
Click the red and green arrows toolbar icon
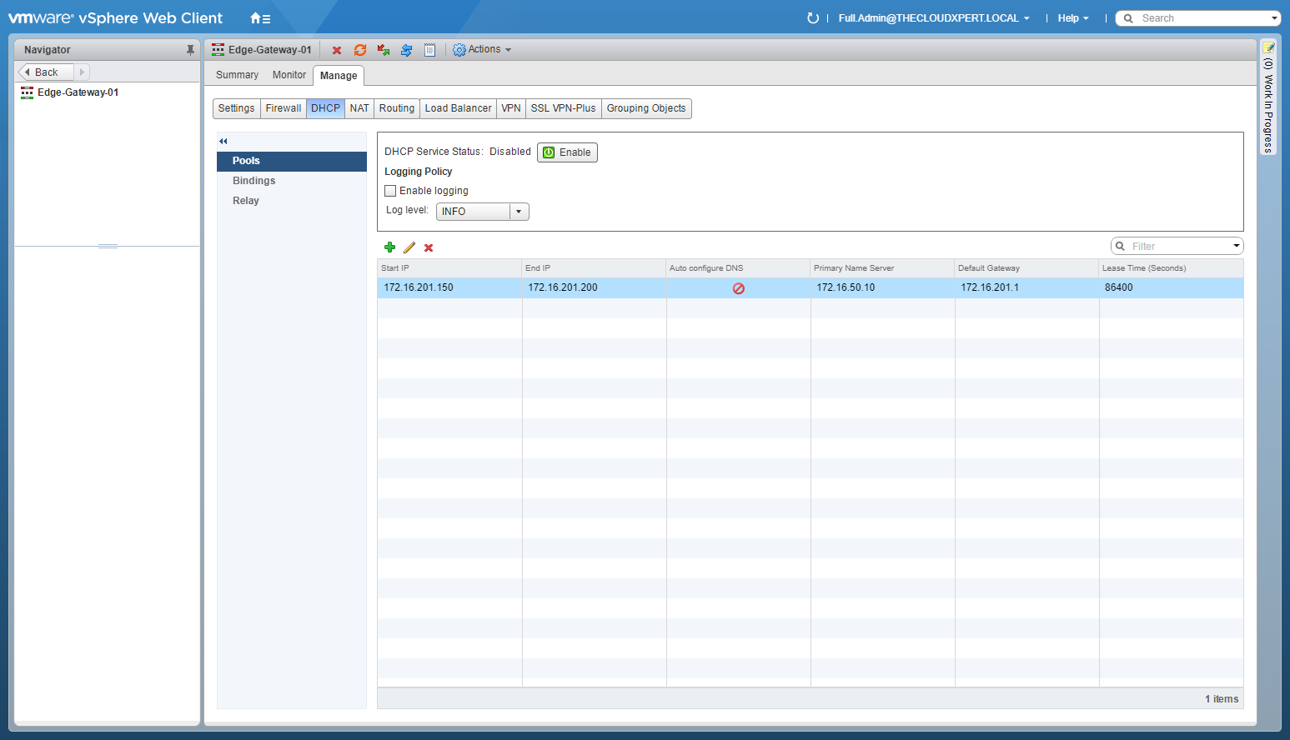384,50
